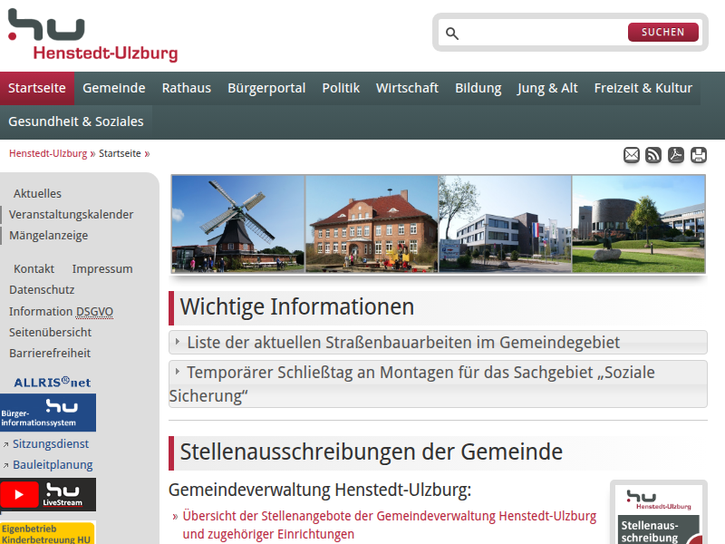Screen dimensions: 725x544
Task: Click the Startseite breadcrumb
Action: (x=120, y=153)
